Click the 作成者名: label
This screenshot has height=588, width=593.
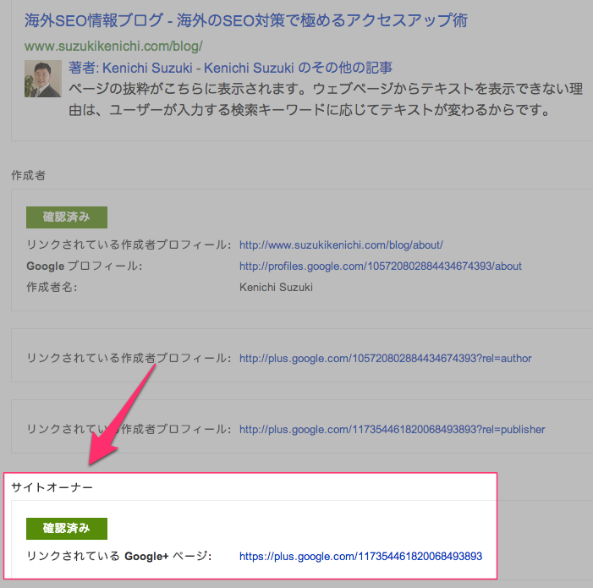[52, 288]
